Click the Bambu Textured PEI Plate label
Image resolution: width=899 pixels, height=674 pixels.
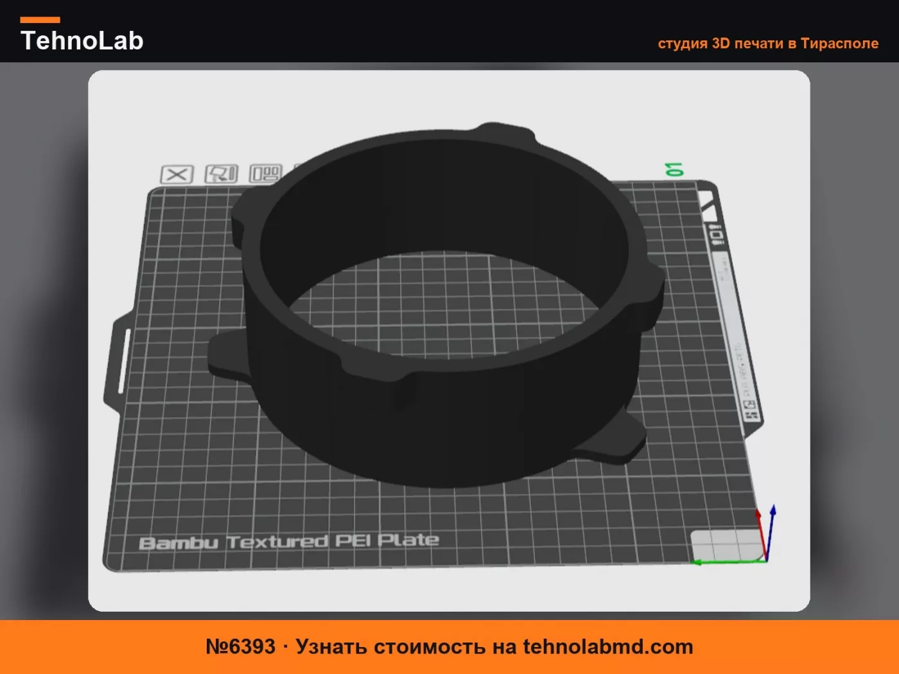point(289,541)
